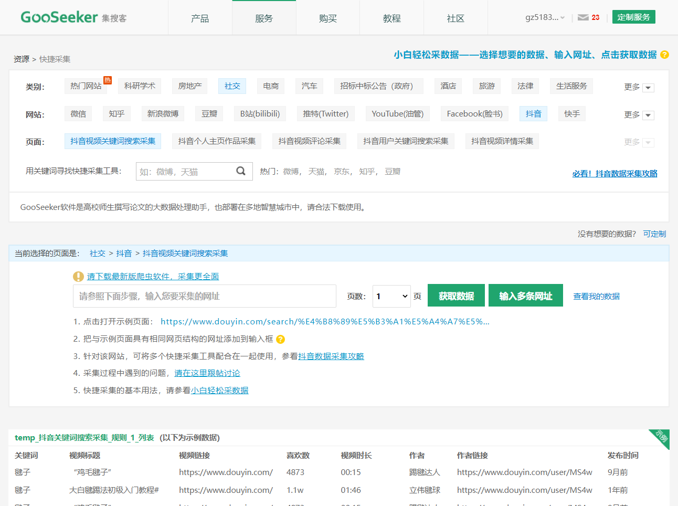Select 抖音用户关键词搜索采集 page type
The height and width of the screenshot is (506, 678).
pos(406,141)
